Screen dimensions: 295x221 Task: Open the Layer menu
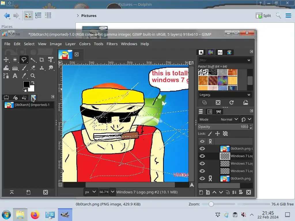(x=70, y=44)
